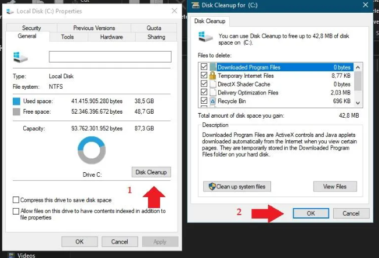Select the Delivery Optimization Files row
Image resolution: width=379 pixels, height=258 pixels.
tap(277, 92)
